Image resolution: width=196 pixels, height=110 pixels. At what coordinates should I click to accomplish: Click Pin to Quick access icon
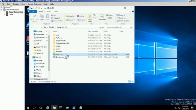(x=35, y=16)
